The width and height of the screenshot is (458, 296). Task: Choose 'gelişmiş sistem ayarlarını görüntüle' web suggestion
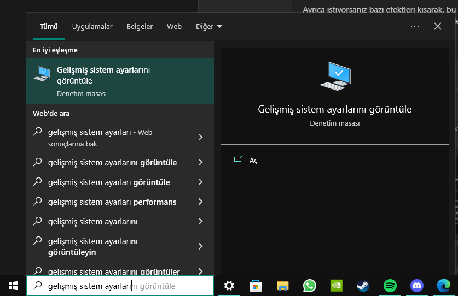(120, 162)
